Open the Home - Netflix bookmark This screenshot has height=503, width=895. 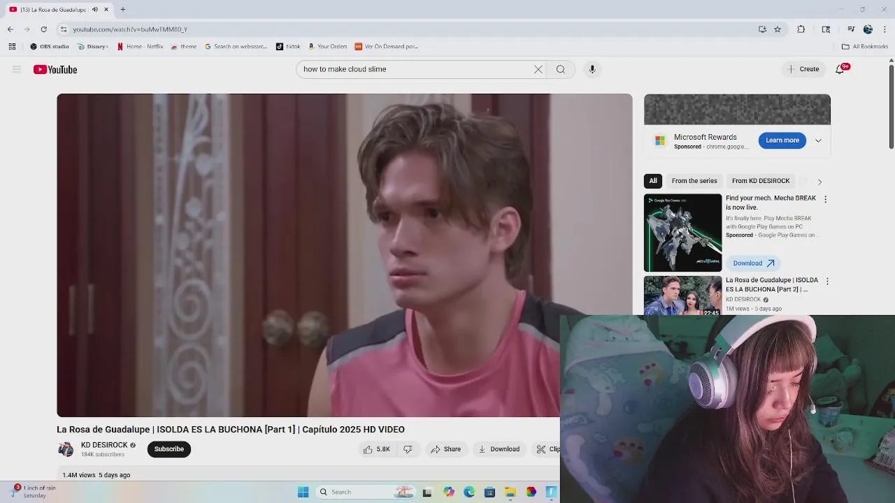point(140,47)
